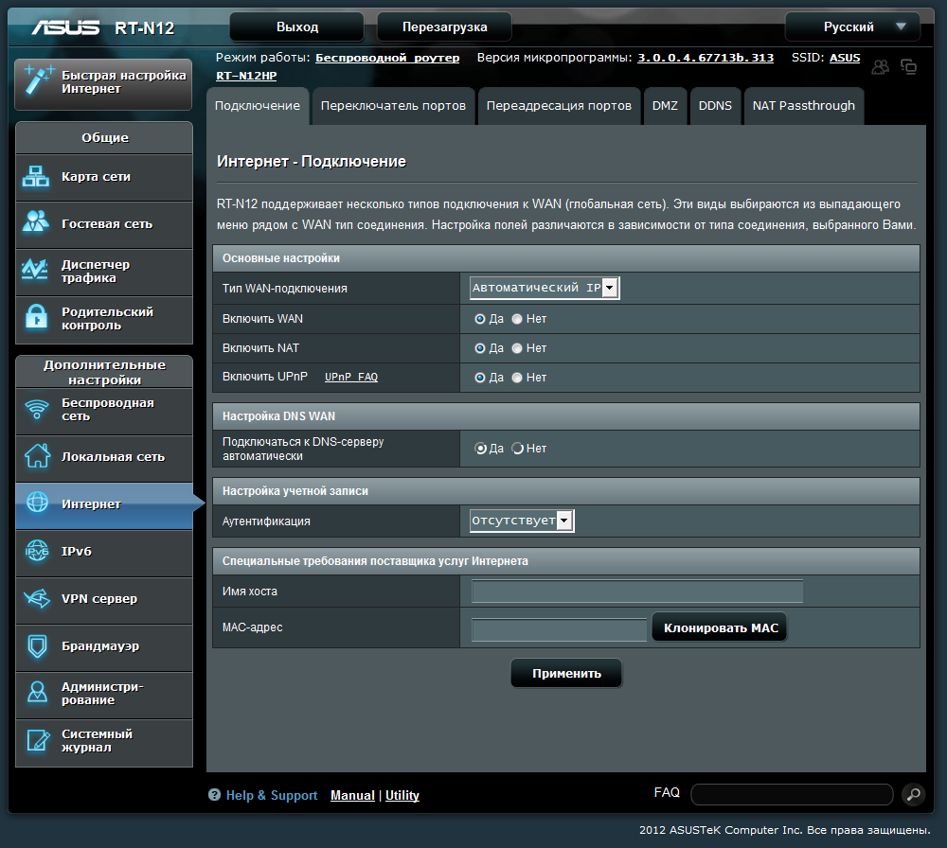Click the firmware version 3.0.0.4 link
The width and height of the screenshot is (947, 848).
pos(706,58)
